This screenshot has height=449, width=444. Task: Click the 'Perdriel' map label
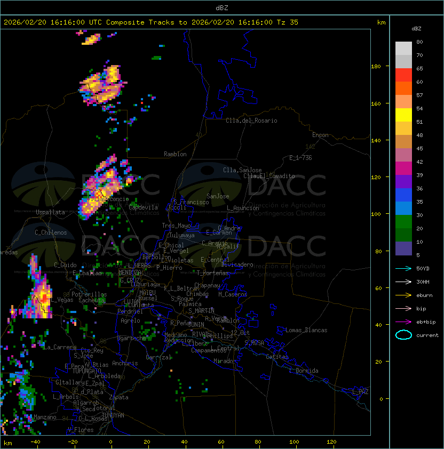click(x=130, y=311)
